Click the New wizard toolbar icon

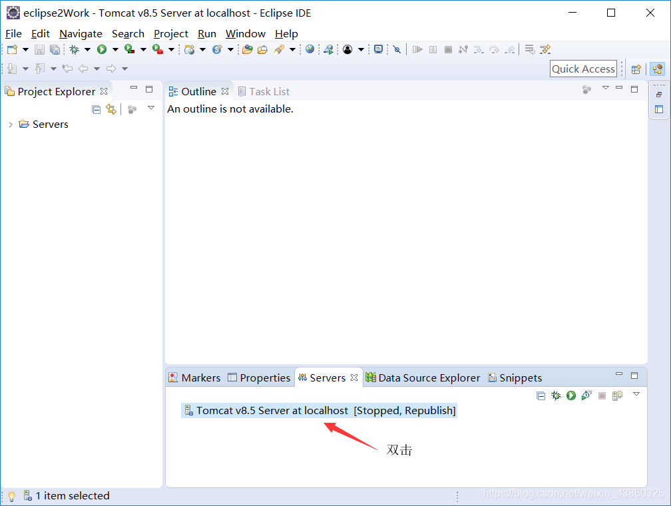13,50
